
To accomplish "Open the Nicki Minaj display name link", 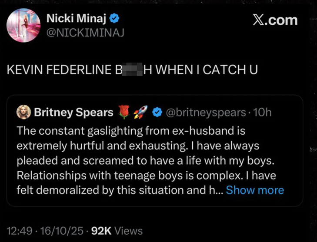I will coord(77,19).
